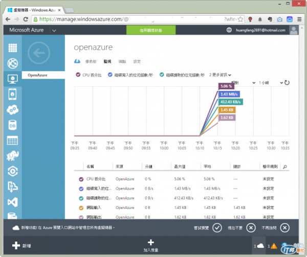Open Storage table icon in sidebar
Screen dimensions: 307x257
[12, 141]
